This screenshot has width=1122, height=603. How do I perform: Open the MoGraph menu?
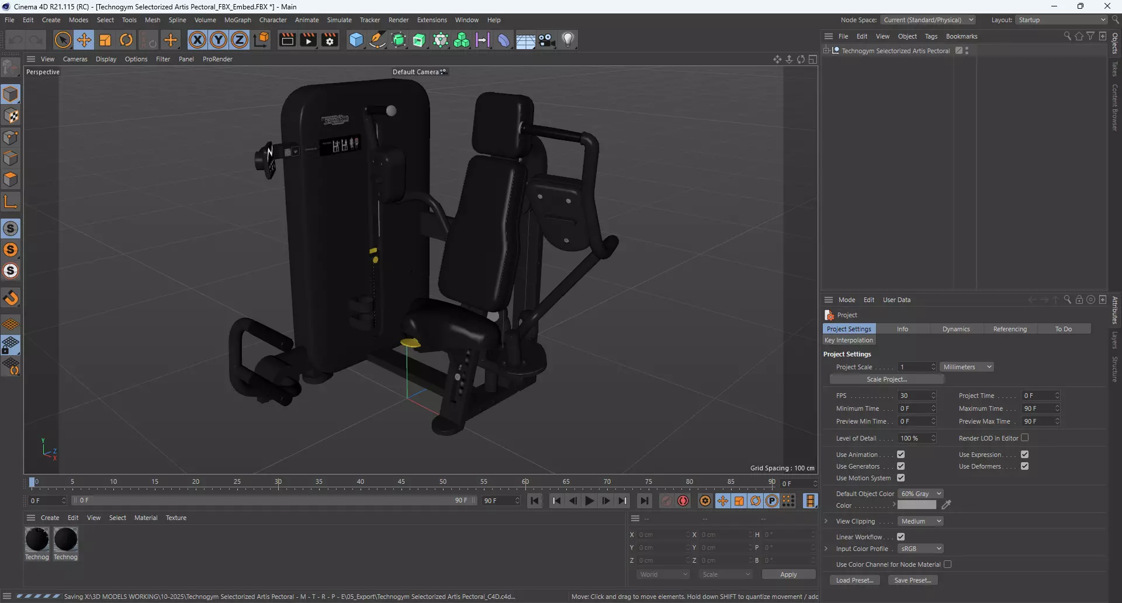(x=237, y=20)
